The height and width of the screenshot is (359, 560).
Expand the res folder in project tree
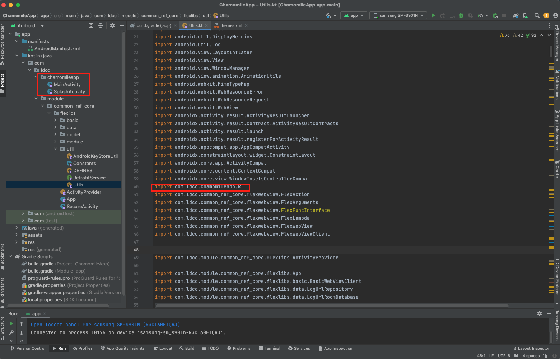pos(17,242)
